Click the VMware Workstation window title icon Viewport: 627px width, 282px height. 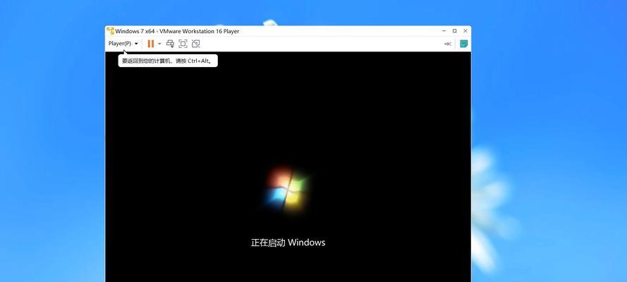pyautogui.click(x=110, y=31)
